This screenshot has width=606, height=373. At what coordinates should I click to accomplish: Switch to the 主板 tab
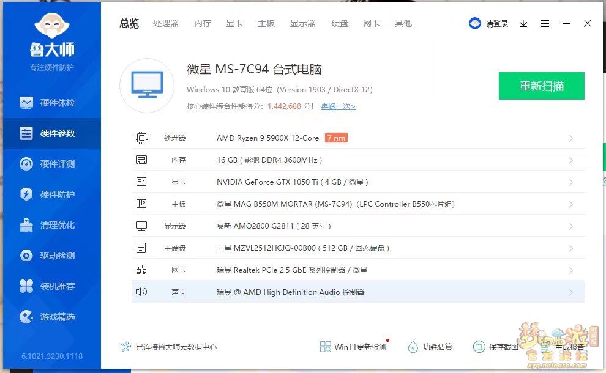(266, 24)
